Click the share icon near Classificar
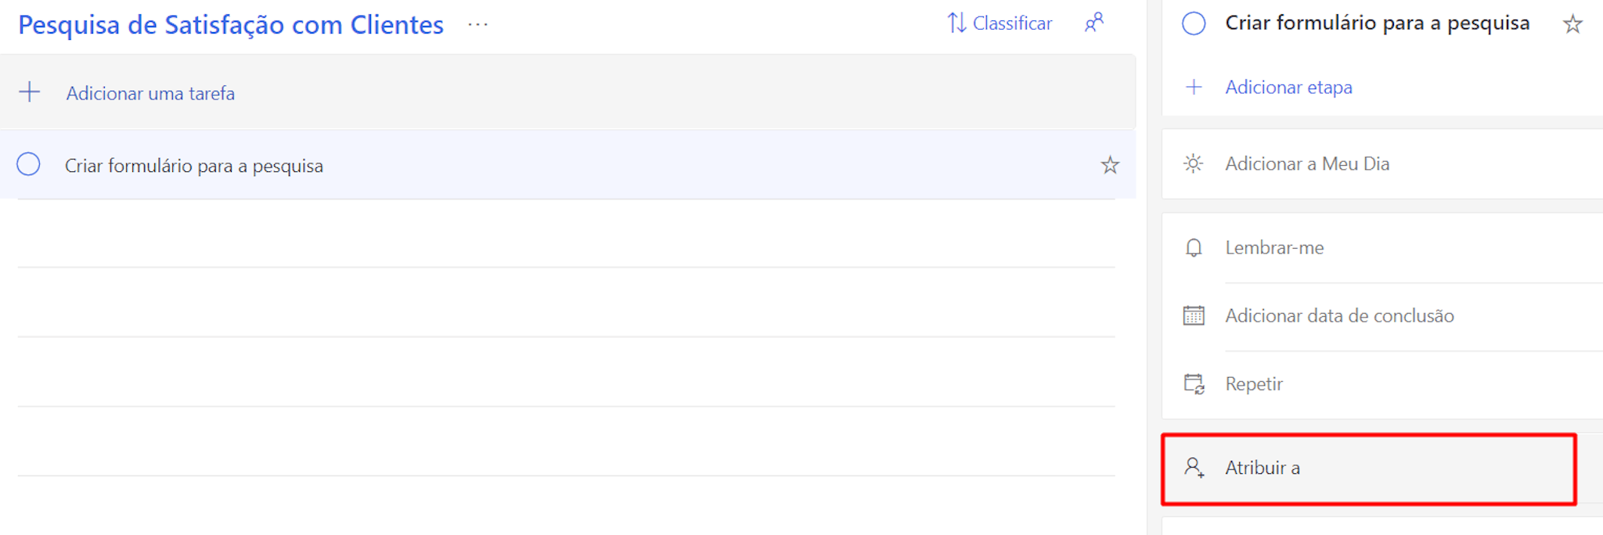This screenshot has height=535, width=1603. (x=1093, y=23)
